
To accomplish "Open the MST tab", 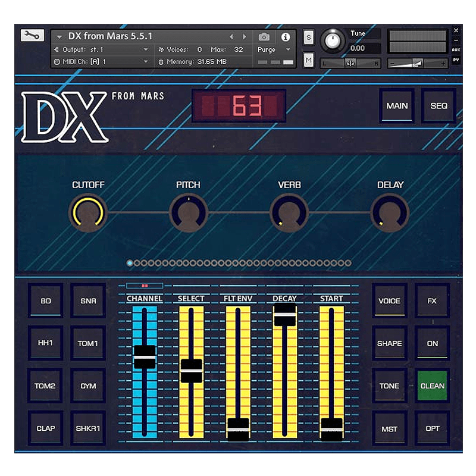I will click(x=389, y=428).
